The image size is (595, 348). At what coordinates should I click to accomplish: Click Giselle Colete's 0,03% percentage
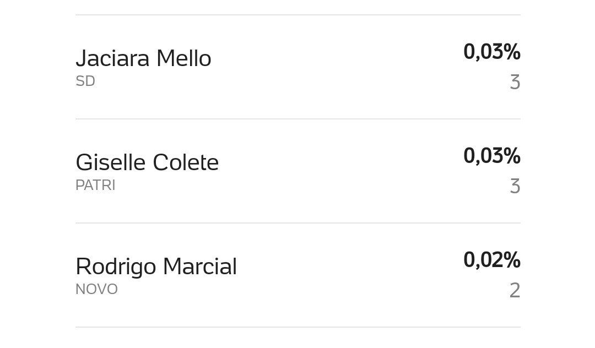point(492,156)
